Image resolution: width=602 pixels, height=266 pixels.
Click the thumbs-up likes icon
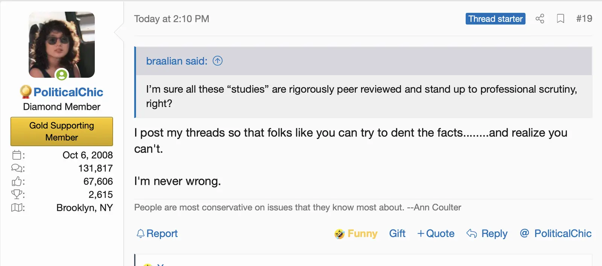pos(17,181)
